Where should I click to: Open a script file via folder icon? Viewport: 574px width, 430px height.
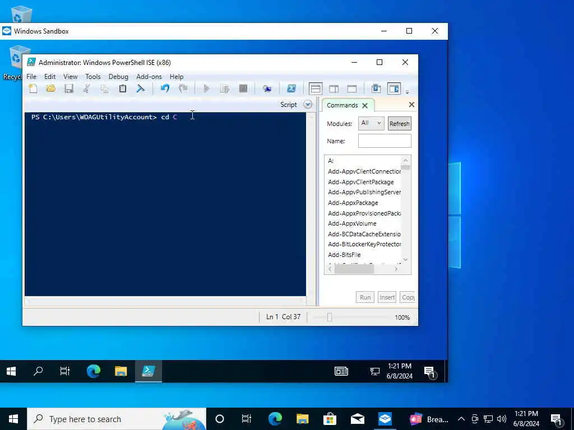click(51, 89)
